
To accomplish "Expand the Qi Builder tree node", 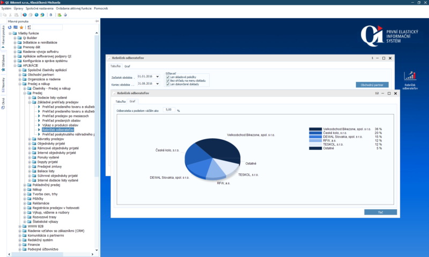I will tap(15, 38).
